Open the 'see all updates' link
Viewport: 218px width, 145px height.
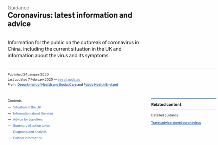(x=69, y=80)
